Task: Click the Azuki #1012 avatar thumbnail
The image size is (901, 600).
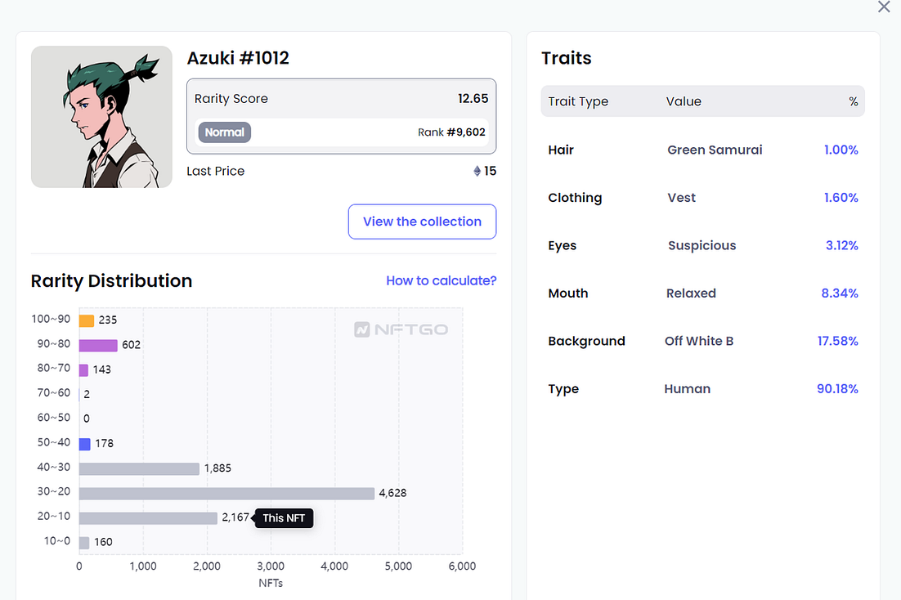Action: click(101, 117)
